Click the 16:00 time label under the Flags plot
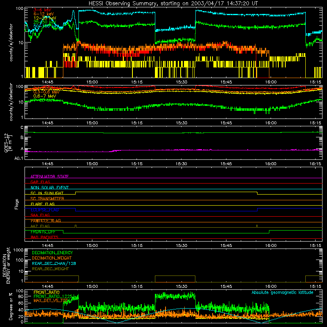Screen dimensions: 327x327 tap(271, 246)
